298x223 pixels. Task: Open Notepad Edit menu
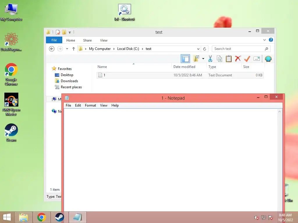(78, 105)
